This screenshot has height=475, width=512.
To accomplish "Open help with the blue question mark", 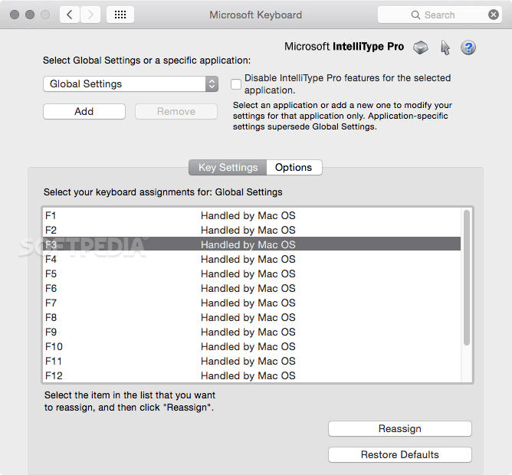I will (x=468, y=47).
